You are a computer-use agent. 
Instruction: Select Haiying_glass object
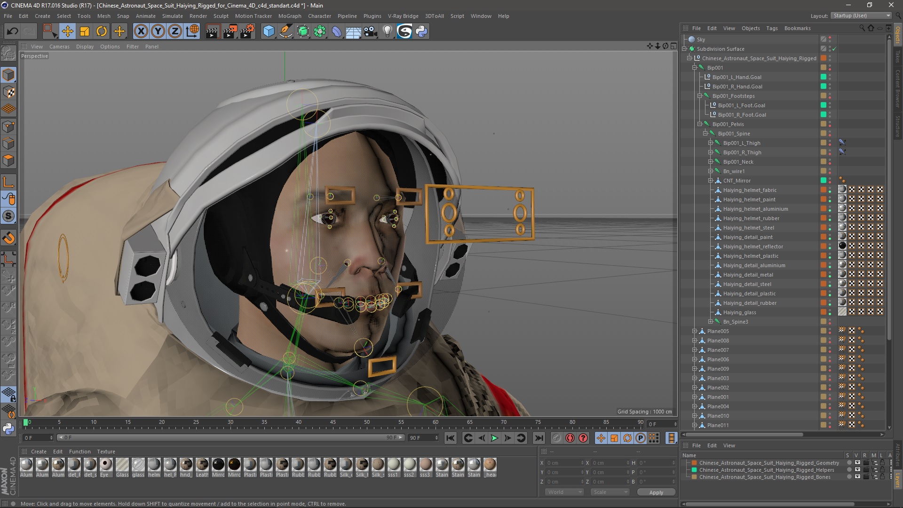(739, 312)
